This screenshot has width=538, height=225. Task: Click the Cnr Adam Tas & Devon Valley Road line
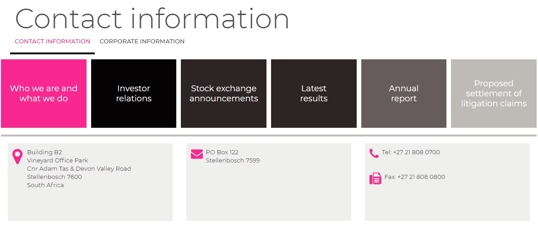pos(79,169)
